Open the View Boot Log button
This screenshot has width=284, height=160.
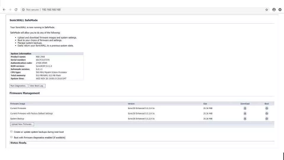coord(37,86)
